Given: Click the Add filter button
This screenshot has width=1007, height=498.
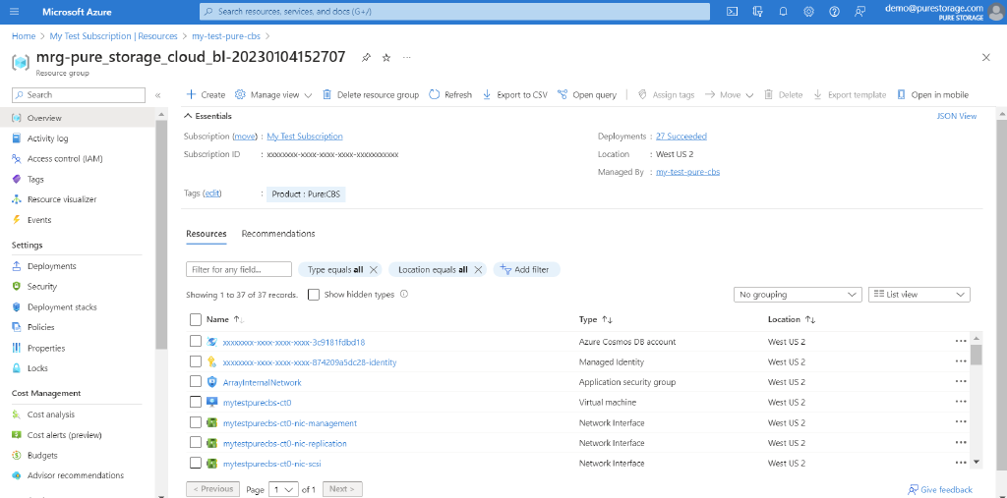Looking at the screenshot, I should [x=526, y=269].
